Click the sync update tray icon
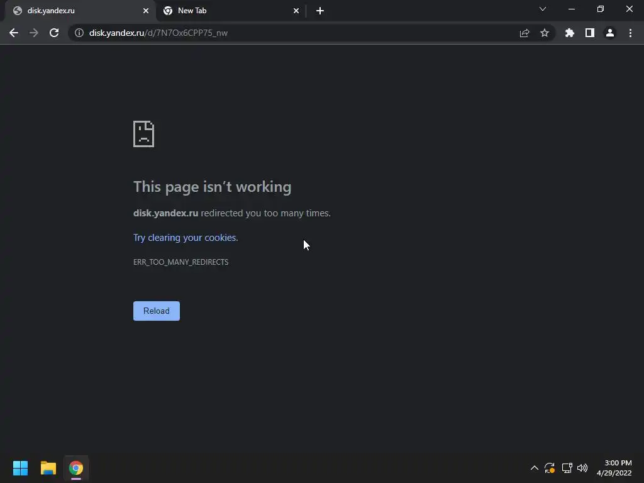644x483 pixels. click(550, 468)
